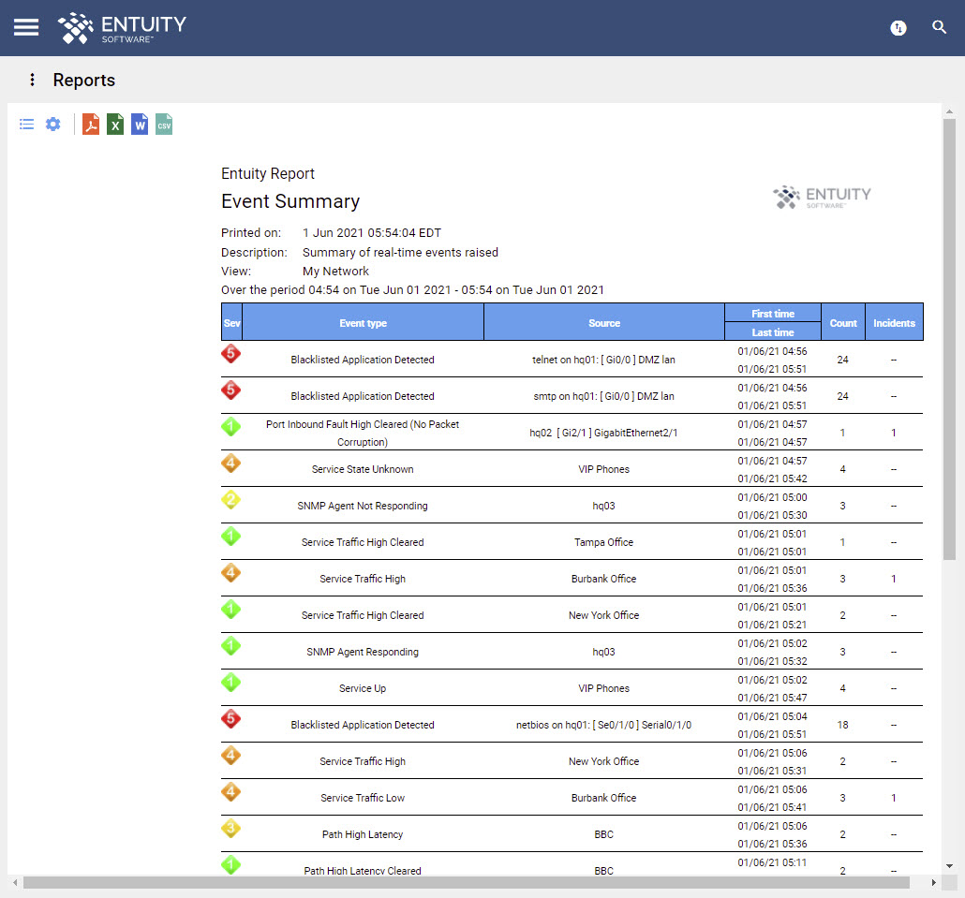Viewport: 965px width, 898px height.
Task: Click the Reports heading
Action: point(84,80)
